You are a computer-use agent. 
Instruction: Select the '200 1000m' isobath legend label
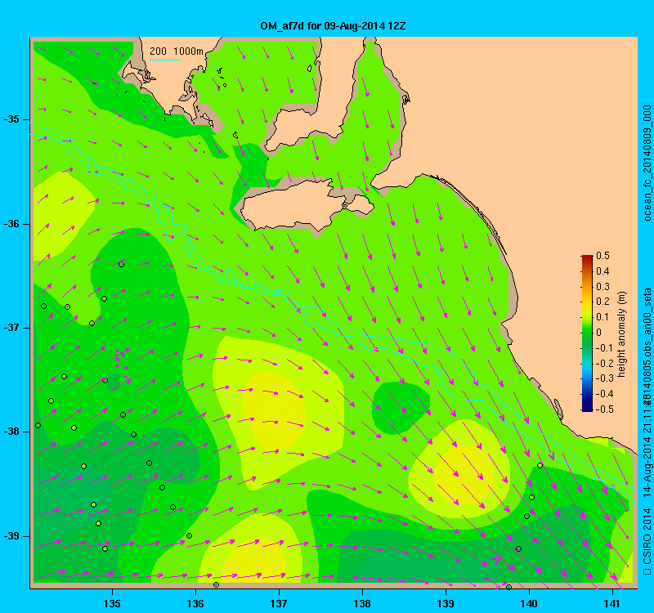(x=177, y=51)
